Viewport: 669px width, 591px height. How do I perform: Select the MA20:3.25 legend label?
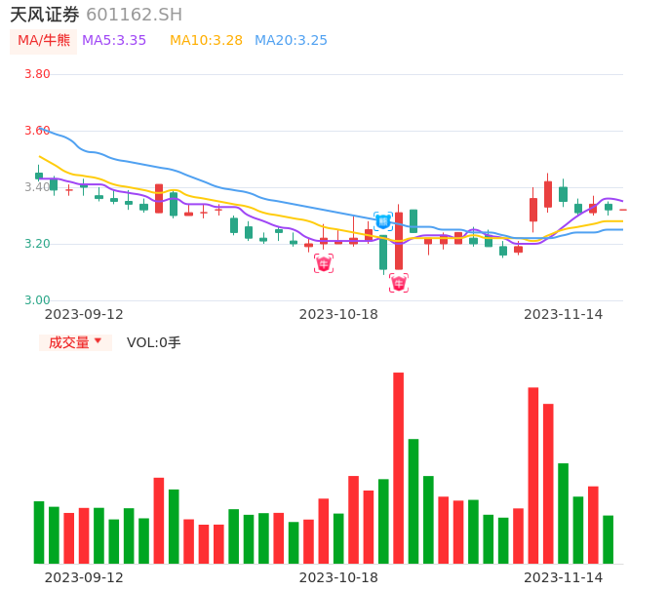[291, 41]
